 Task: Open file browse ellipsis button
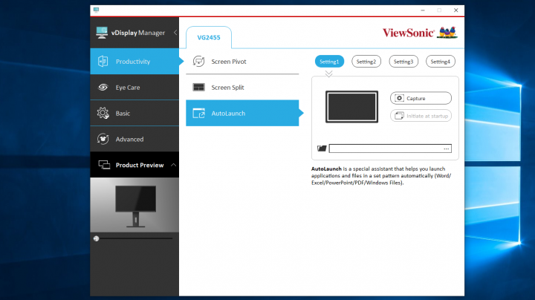pos(447,149)
